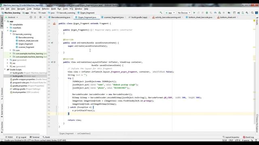Toggle the Device File Explorer side panel
This screenshot has height=145, width=259.
point(257,123)
